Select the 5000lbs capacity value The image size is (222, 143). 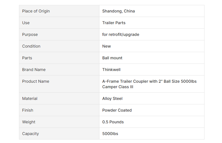[110, 134]
